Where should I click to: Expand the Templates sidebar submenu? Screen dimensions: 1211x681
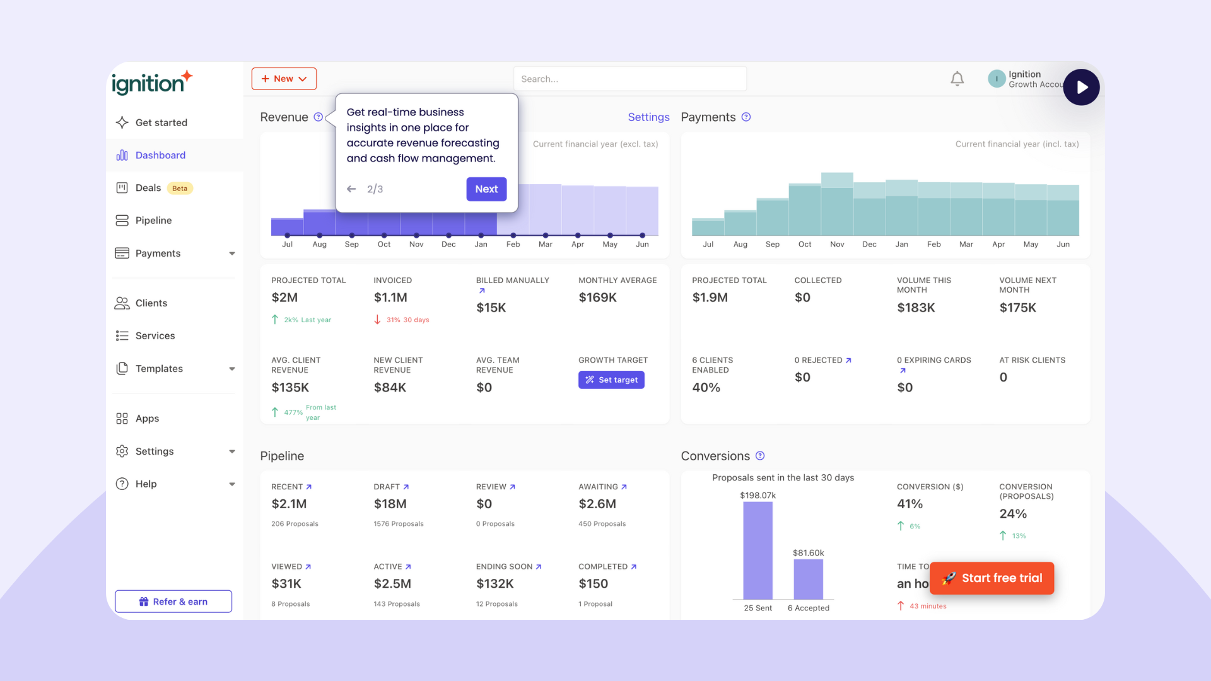click(231, 369)
